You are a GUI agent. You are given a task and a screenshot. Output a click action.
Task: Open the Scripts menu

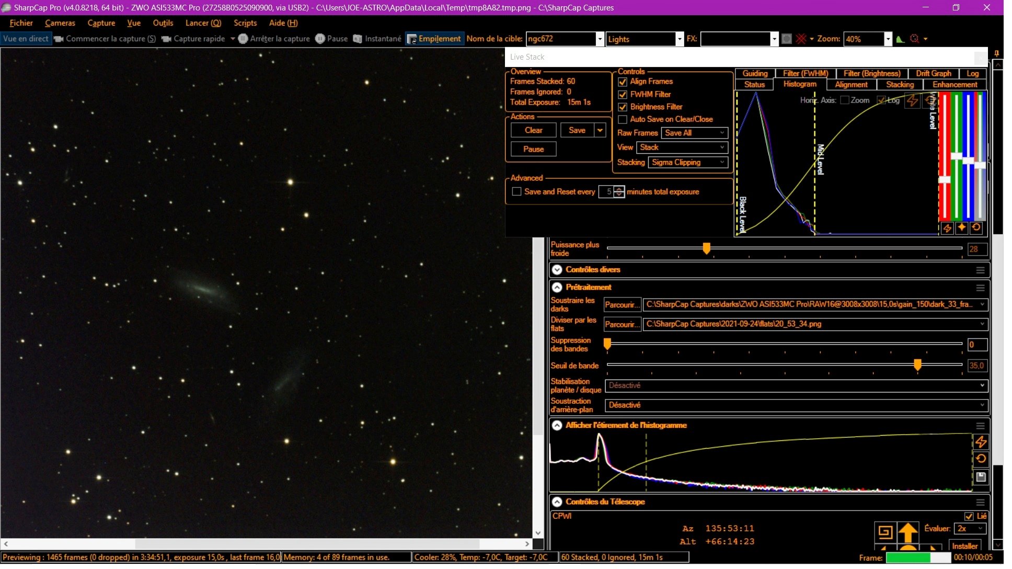pyautogui.click(x=245, y=23)
